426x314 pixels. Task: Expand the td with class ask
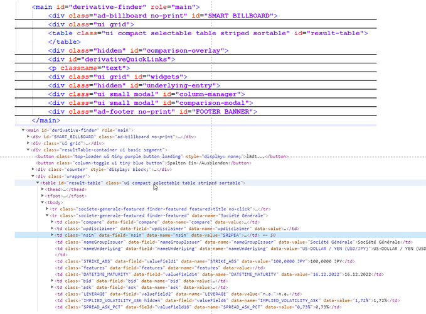52,287
